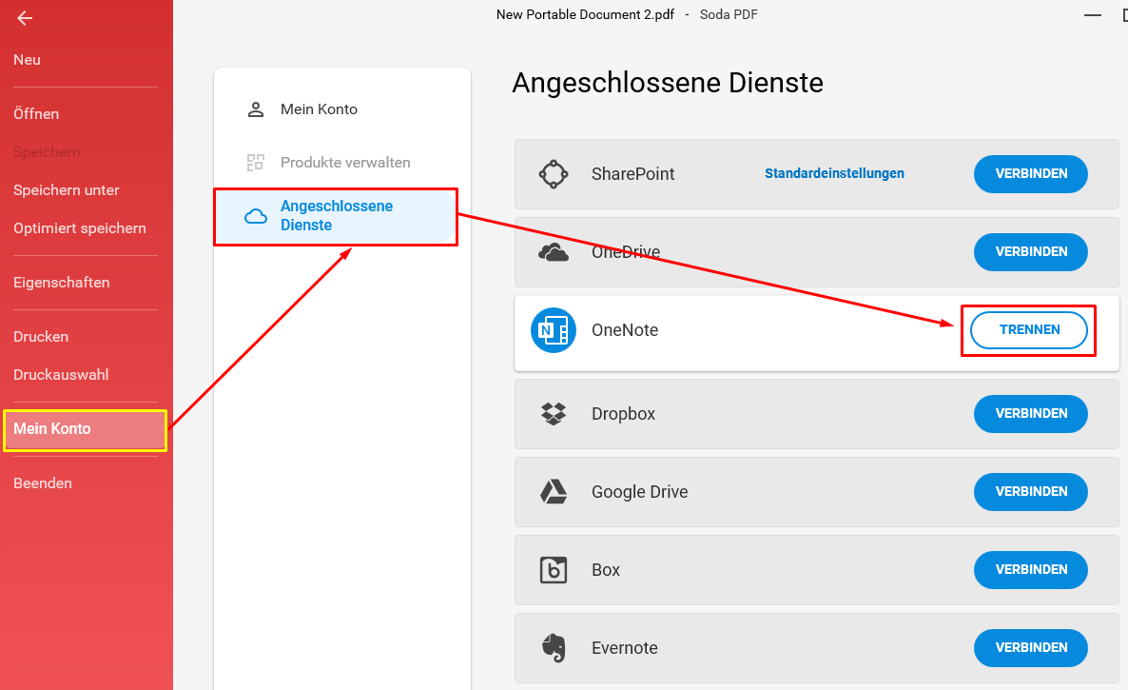
Task: Open Druckauswahl
Action: pyautogui.click(x=61, y=375)
